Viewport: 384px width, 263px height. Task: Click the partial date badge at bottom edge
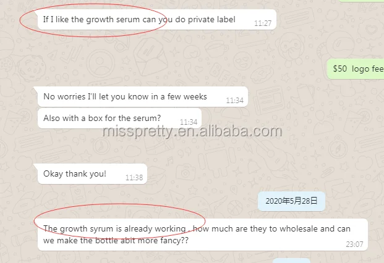[291, 261]
